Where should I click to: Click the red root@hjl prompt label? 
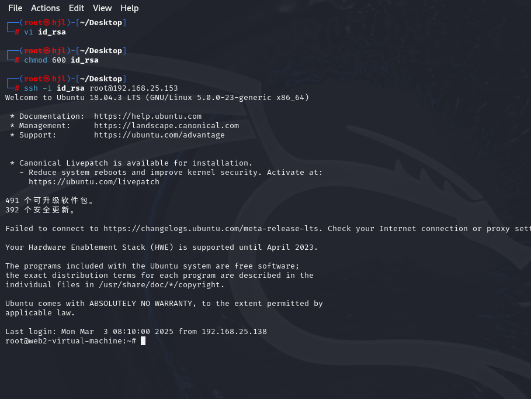(x=44, y=22)
